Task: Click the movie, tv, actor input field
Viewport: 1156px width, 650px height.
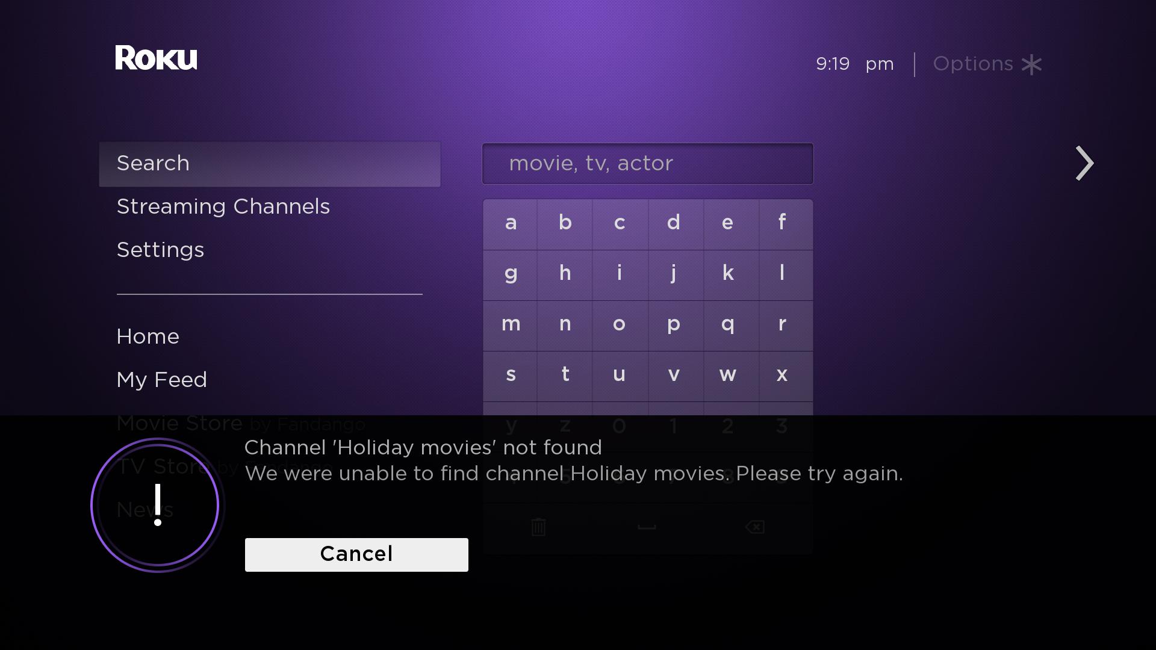Action: pyautogui.click(x=647, y=164)
